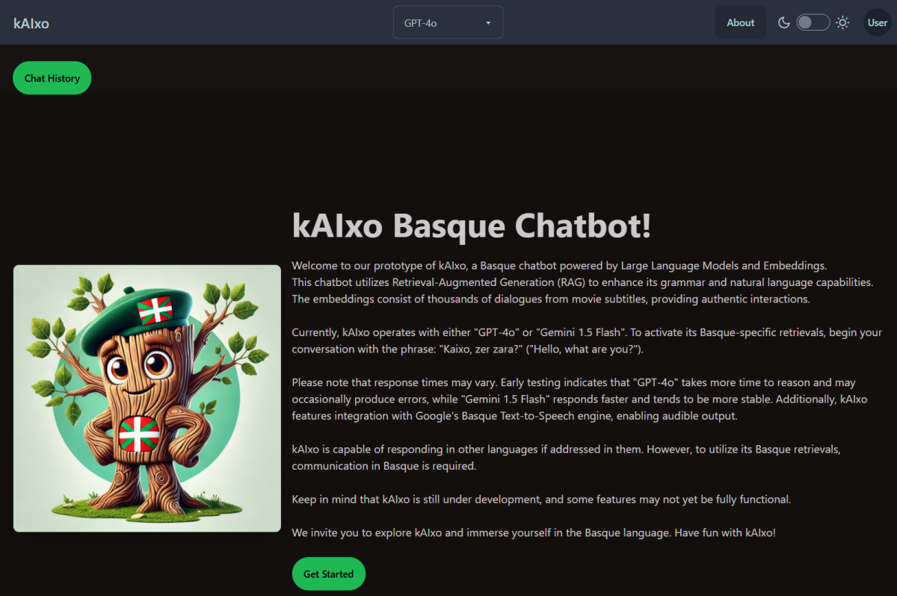
Task: Click the moon dark-mode icon
Action: pos(784,22)
